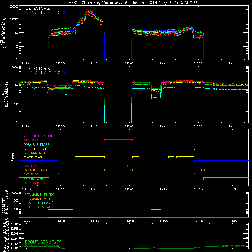
Task: Select green detector 6 in front segments legend
Action: tap(50, 13)
